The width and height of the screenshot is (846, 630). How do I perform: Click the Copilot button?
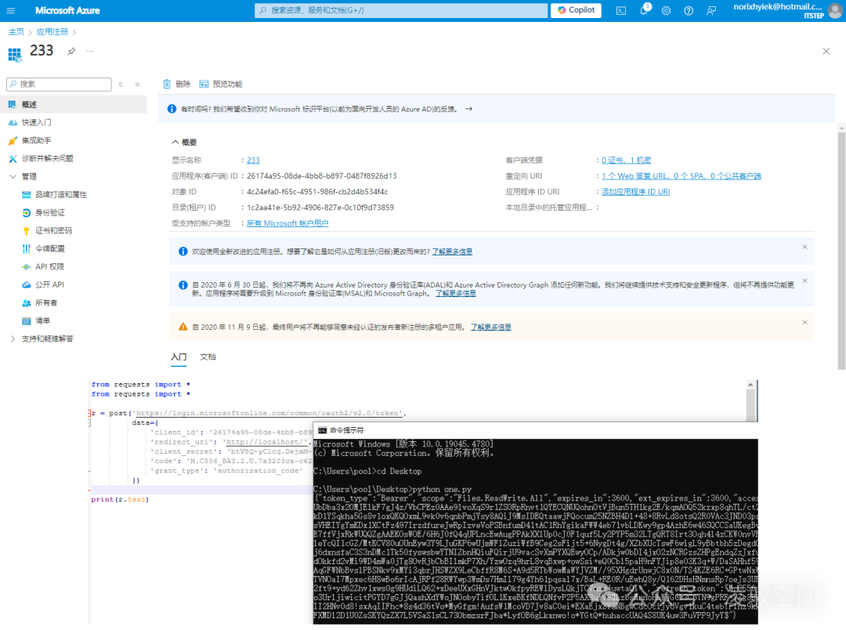tap(576, 10)
